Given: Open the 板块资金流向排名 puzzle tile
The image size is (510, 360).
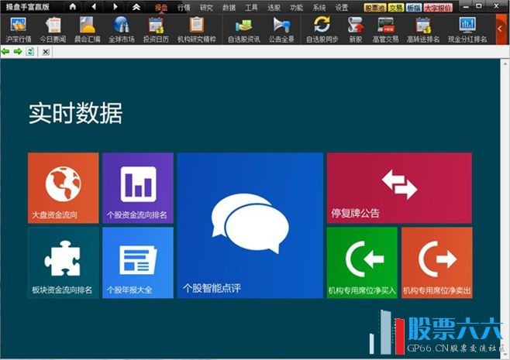Looking at the screenshot, I should pos(63,262).
